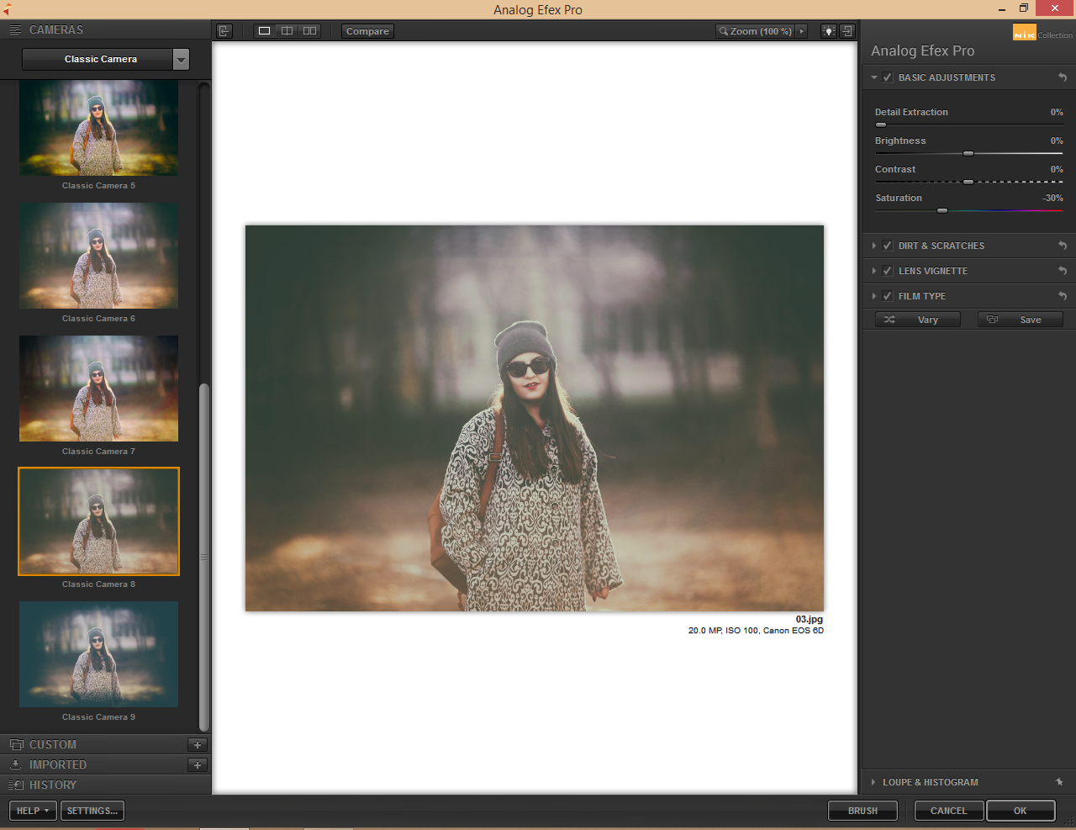Click the Brush button
Screen dimensions: 1076x830
862,811
